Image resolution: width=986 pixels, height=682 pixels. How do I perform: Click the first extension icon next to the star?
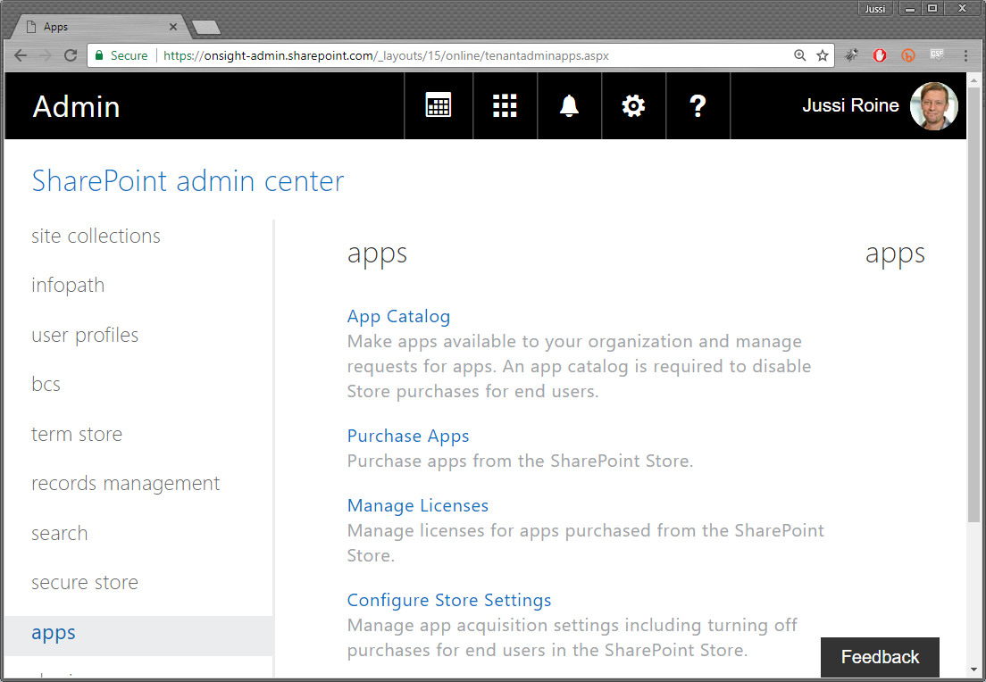[851, 55]
